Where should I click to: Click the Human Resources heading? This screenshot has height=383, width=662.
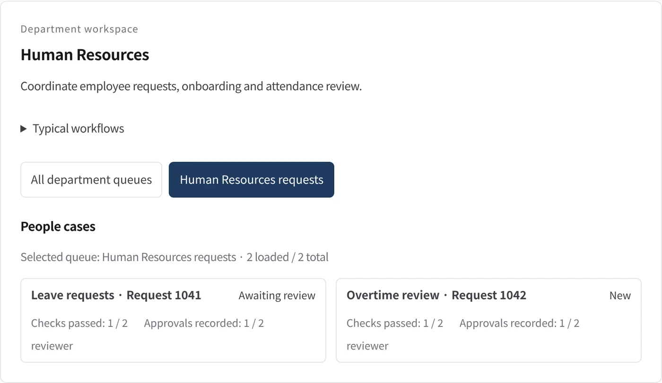(x=85, y=55)
